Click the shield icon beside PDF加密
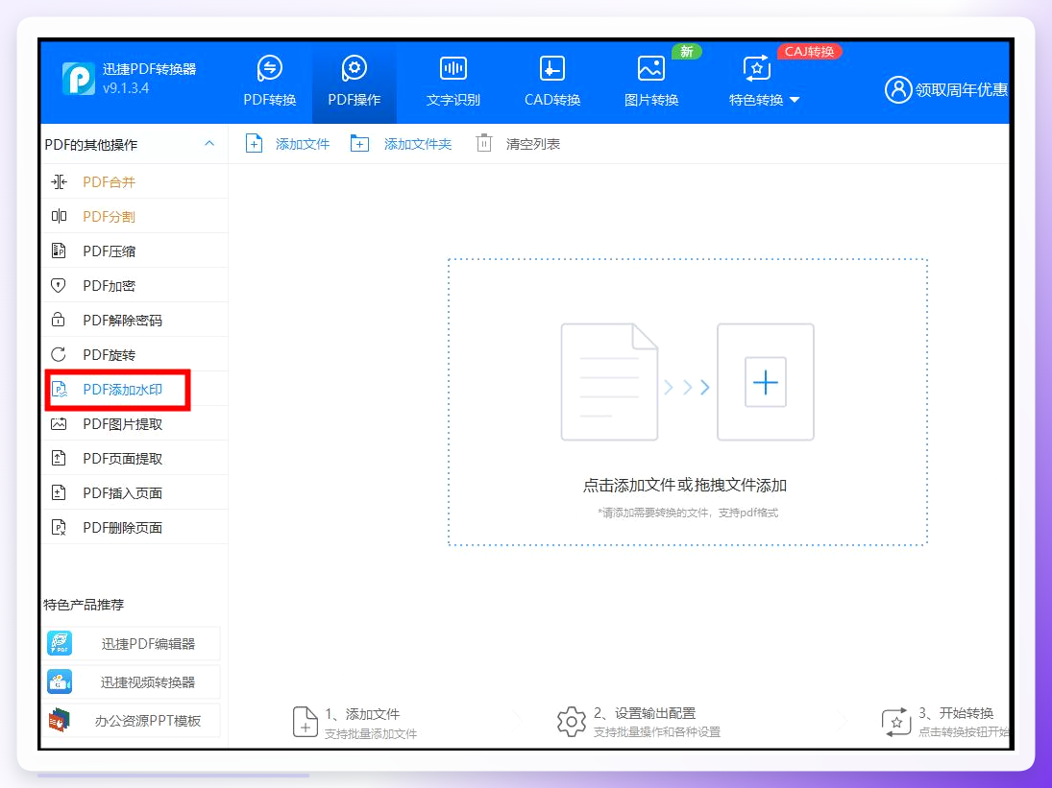The width and height of the screenshot is (1052, 788). [59, 285]
